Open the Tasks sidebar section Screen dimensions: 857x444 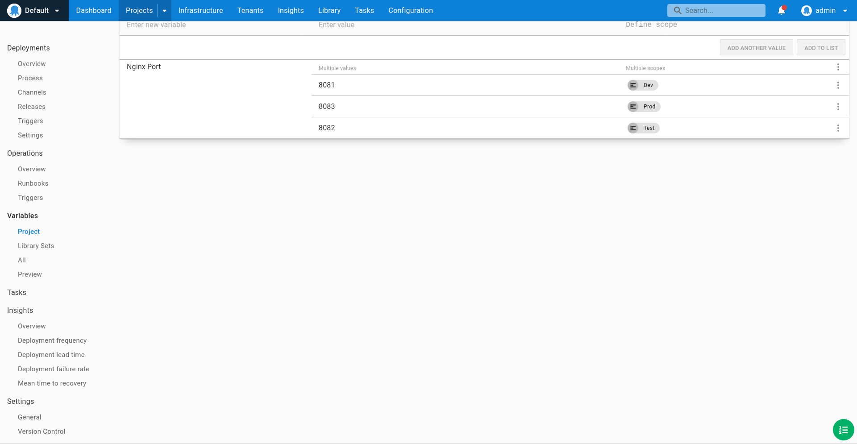coord(17,292)
